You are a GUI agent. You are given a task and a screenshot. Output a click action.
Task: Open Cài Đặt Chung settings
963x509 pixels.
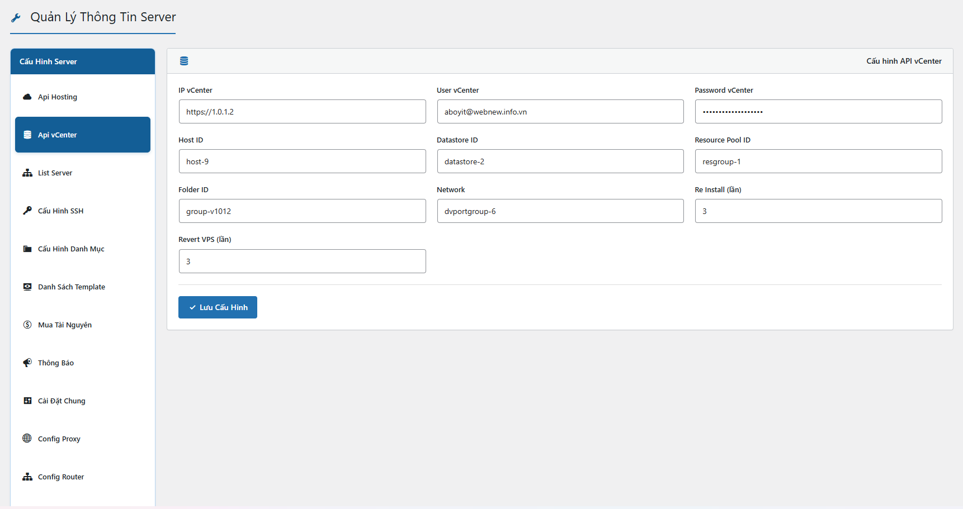point(83,401)
